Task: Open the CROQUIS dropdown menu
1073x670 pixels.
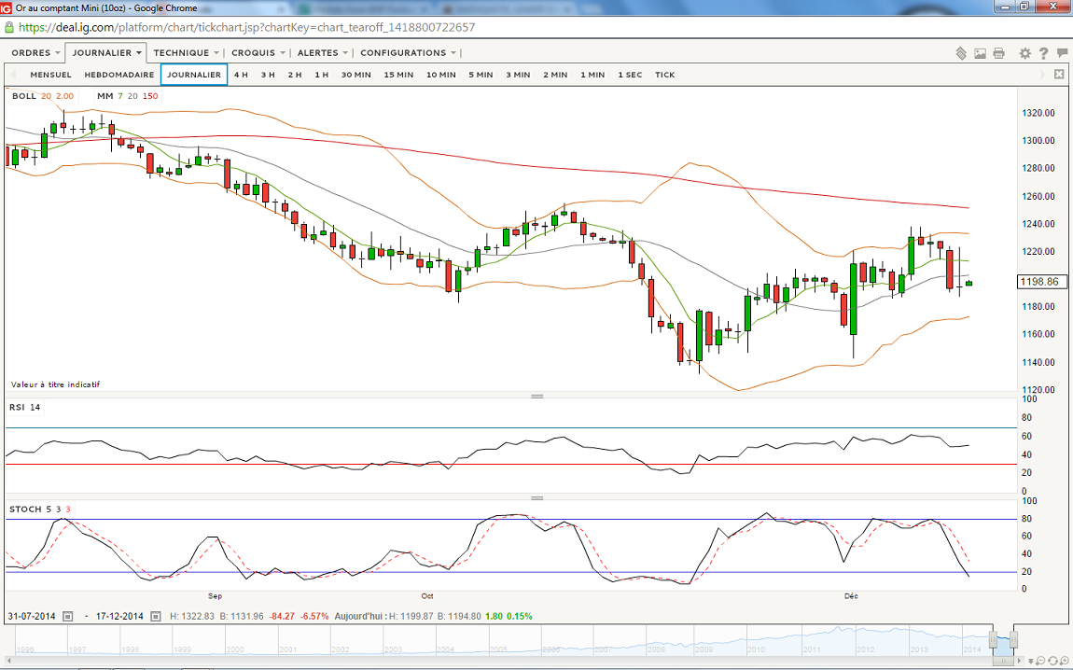Action: click(258, 52)
